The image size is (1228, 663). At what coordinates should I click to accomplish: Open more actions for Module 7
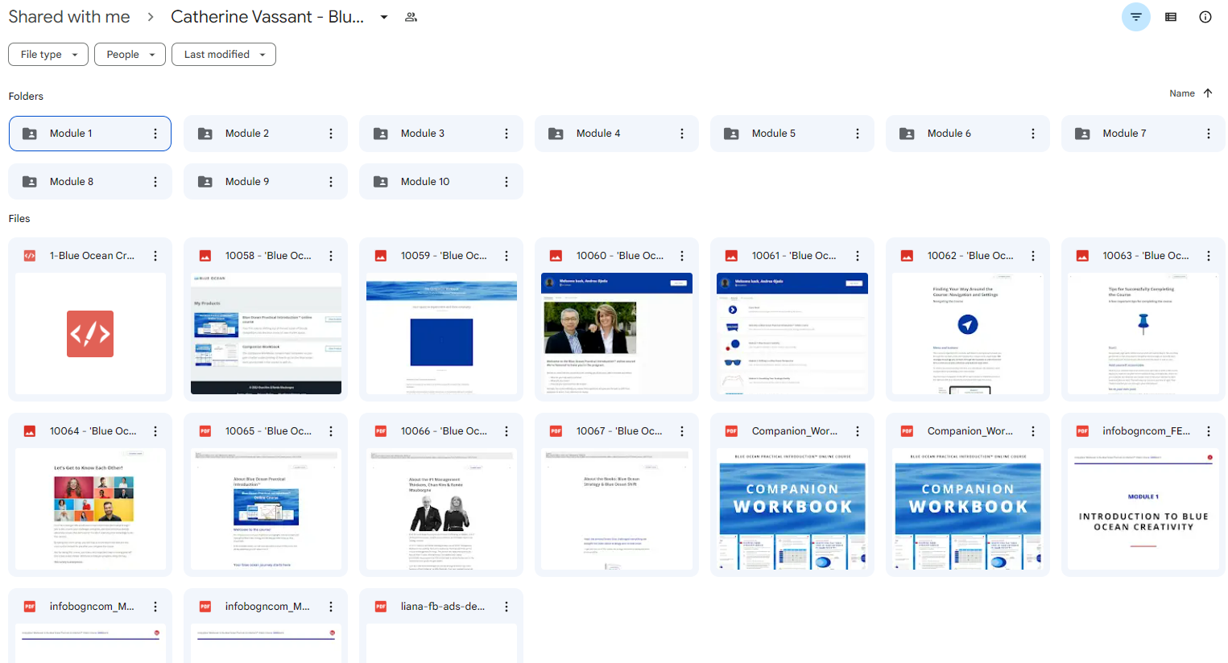pyautogui.click(x=1209, y=134)
